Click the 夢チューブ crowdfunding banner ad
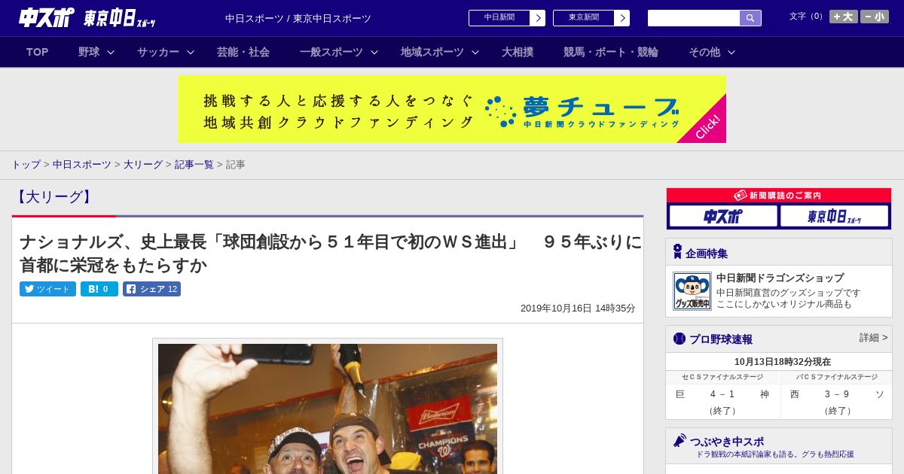Image resolution: width=904 pixels, height=474 pixels. 452,109
